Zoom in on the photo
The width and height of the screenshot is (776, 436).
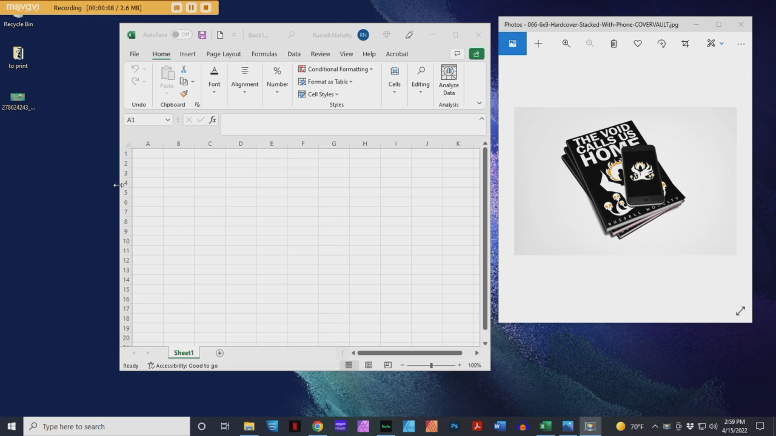(x=566, y=44)
